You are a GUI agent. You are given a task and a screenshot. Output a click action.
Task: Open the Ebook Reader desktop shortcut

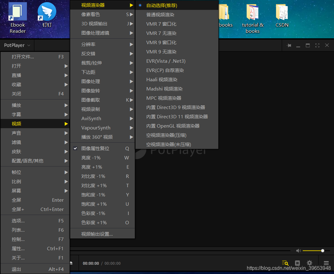18,18
